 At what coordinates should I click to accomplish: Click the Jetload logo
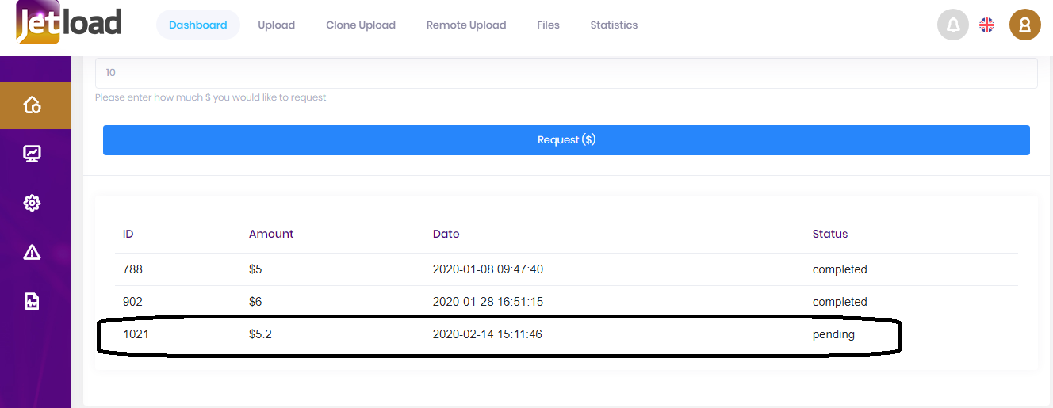[69, 23]
